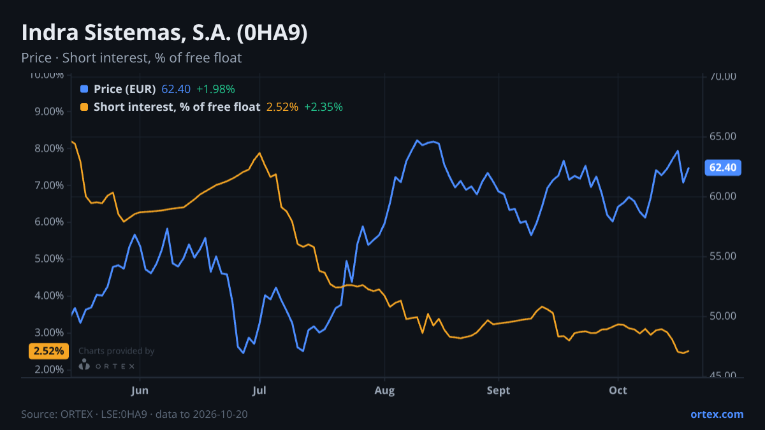Select the Short interest, % of free float legend label
The height and width of the screenshot is (430, 765).
[177, 107]
